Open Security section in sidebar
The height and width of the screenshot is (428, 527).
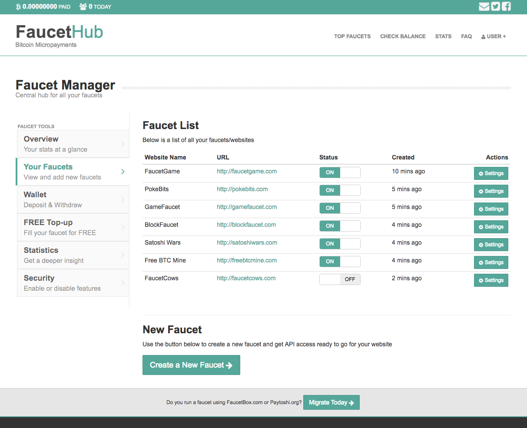tap(73, 283)
